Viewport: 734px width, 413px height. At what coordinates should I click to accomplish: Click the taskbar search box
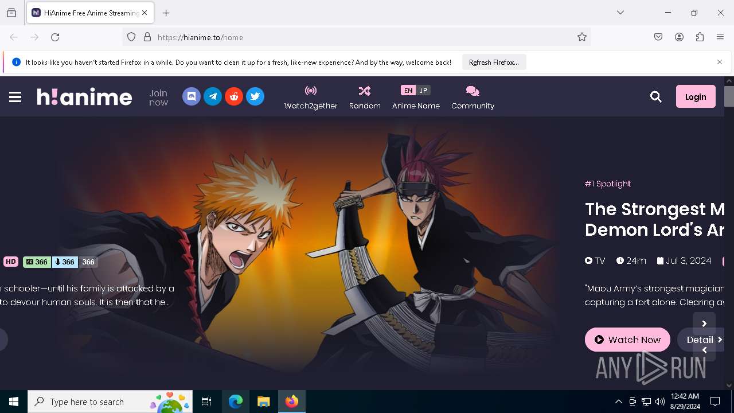coord(110,402)
